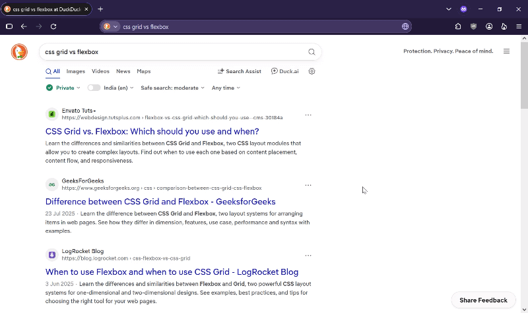528x313 pixels.
Task: Click the GeeksForGeeks site name
Action: tap(83, 181)
